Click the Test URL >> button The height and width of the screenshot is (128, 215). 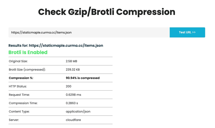click(x=187, y=32)
